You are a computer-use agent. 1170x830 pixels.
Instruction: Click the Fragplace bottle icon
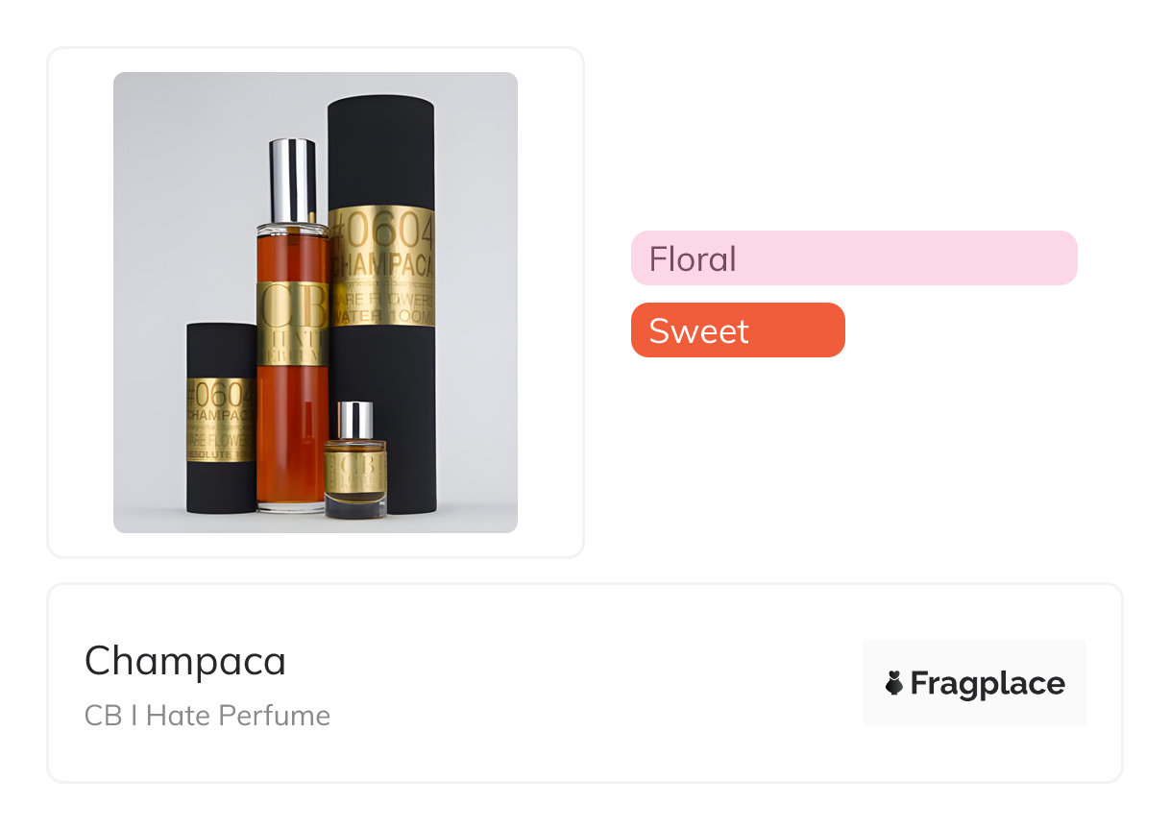pyautogui.click(x=894, y=683)
